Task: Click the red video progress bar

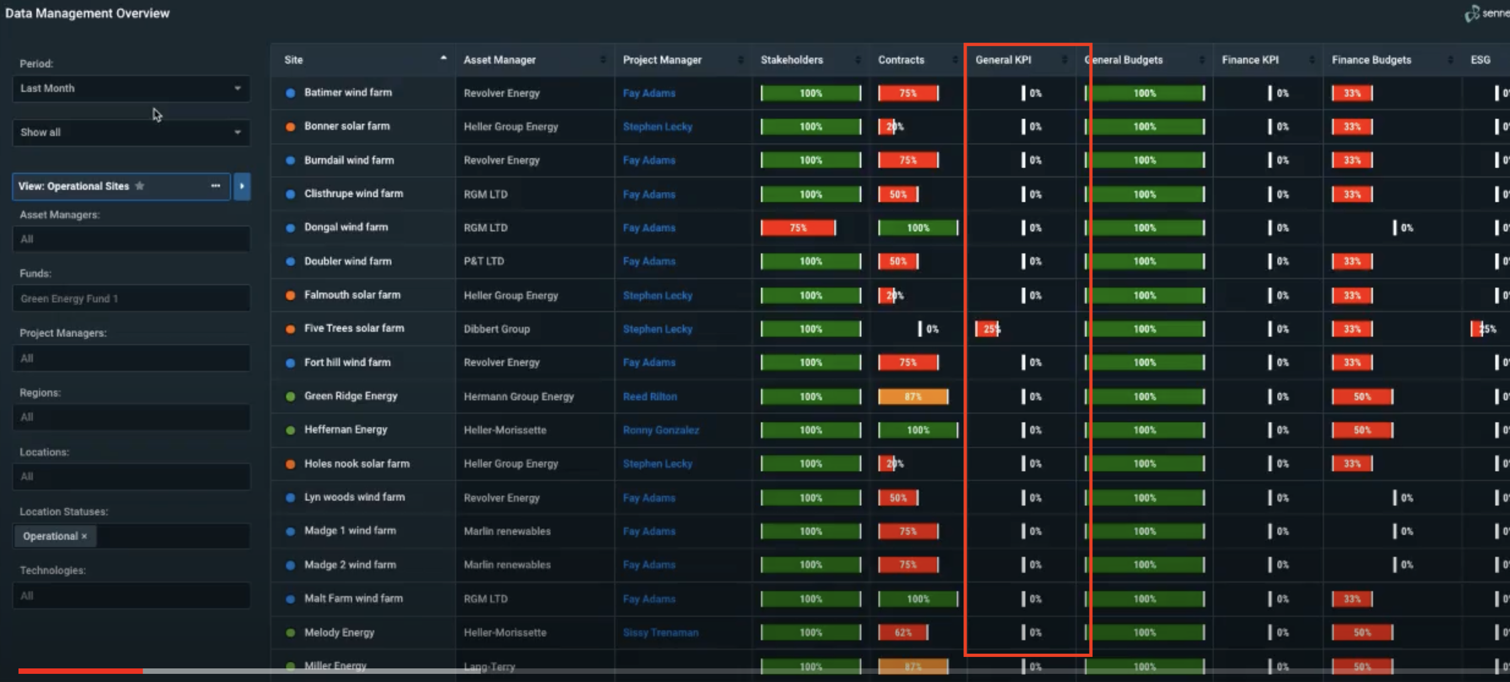Action: click(x=81, y=671)
